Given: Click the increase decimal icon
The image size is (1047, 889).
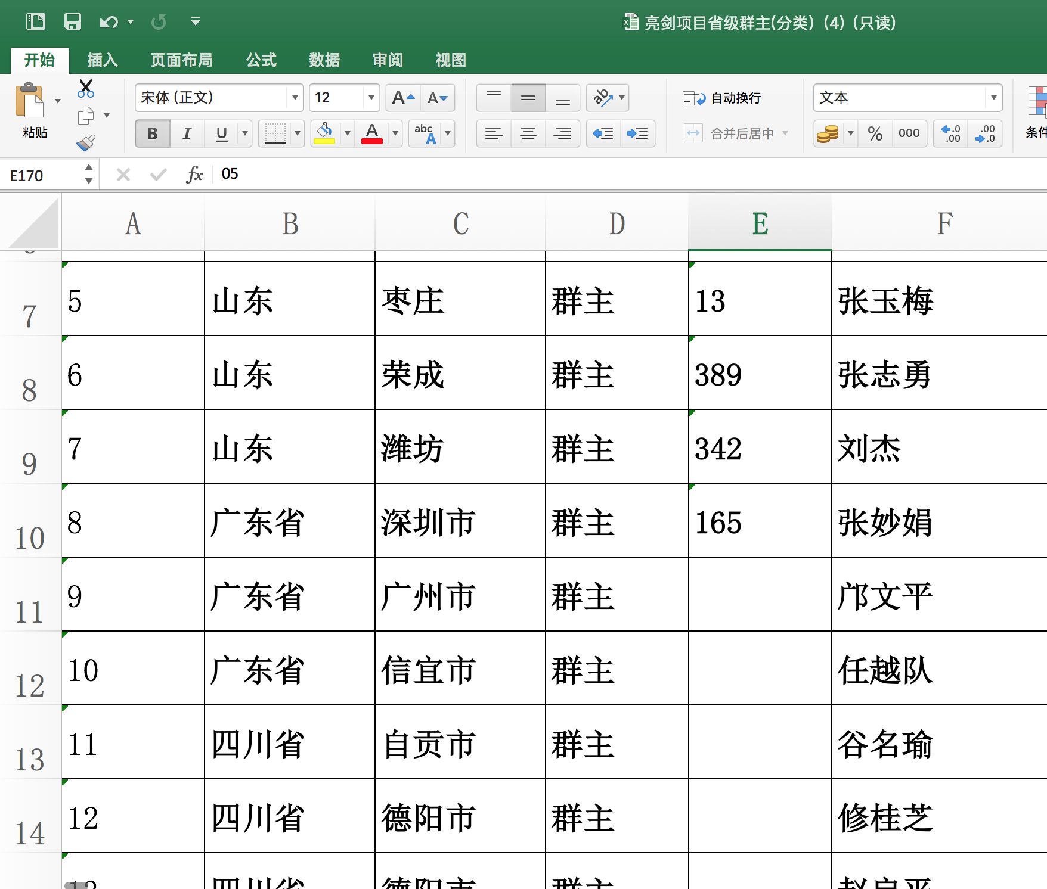Looking at the screenshot, I should (950, 133).
